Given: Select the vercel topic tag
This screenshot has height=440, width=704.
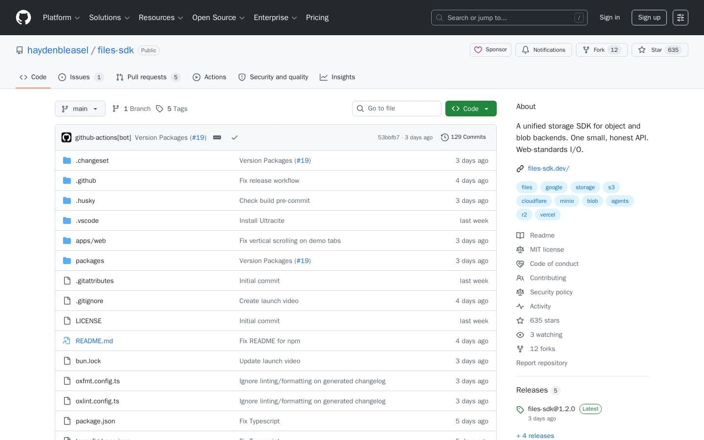Looking at the screenshot, I should click(548, 215).
